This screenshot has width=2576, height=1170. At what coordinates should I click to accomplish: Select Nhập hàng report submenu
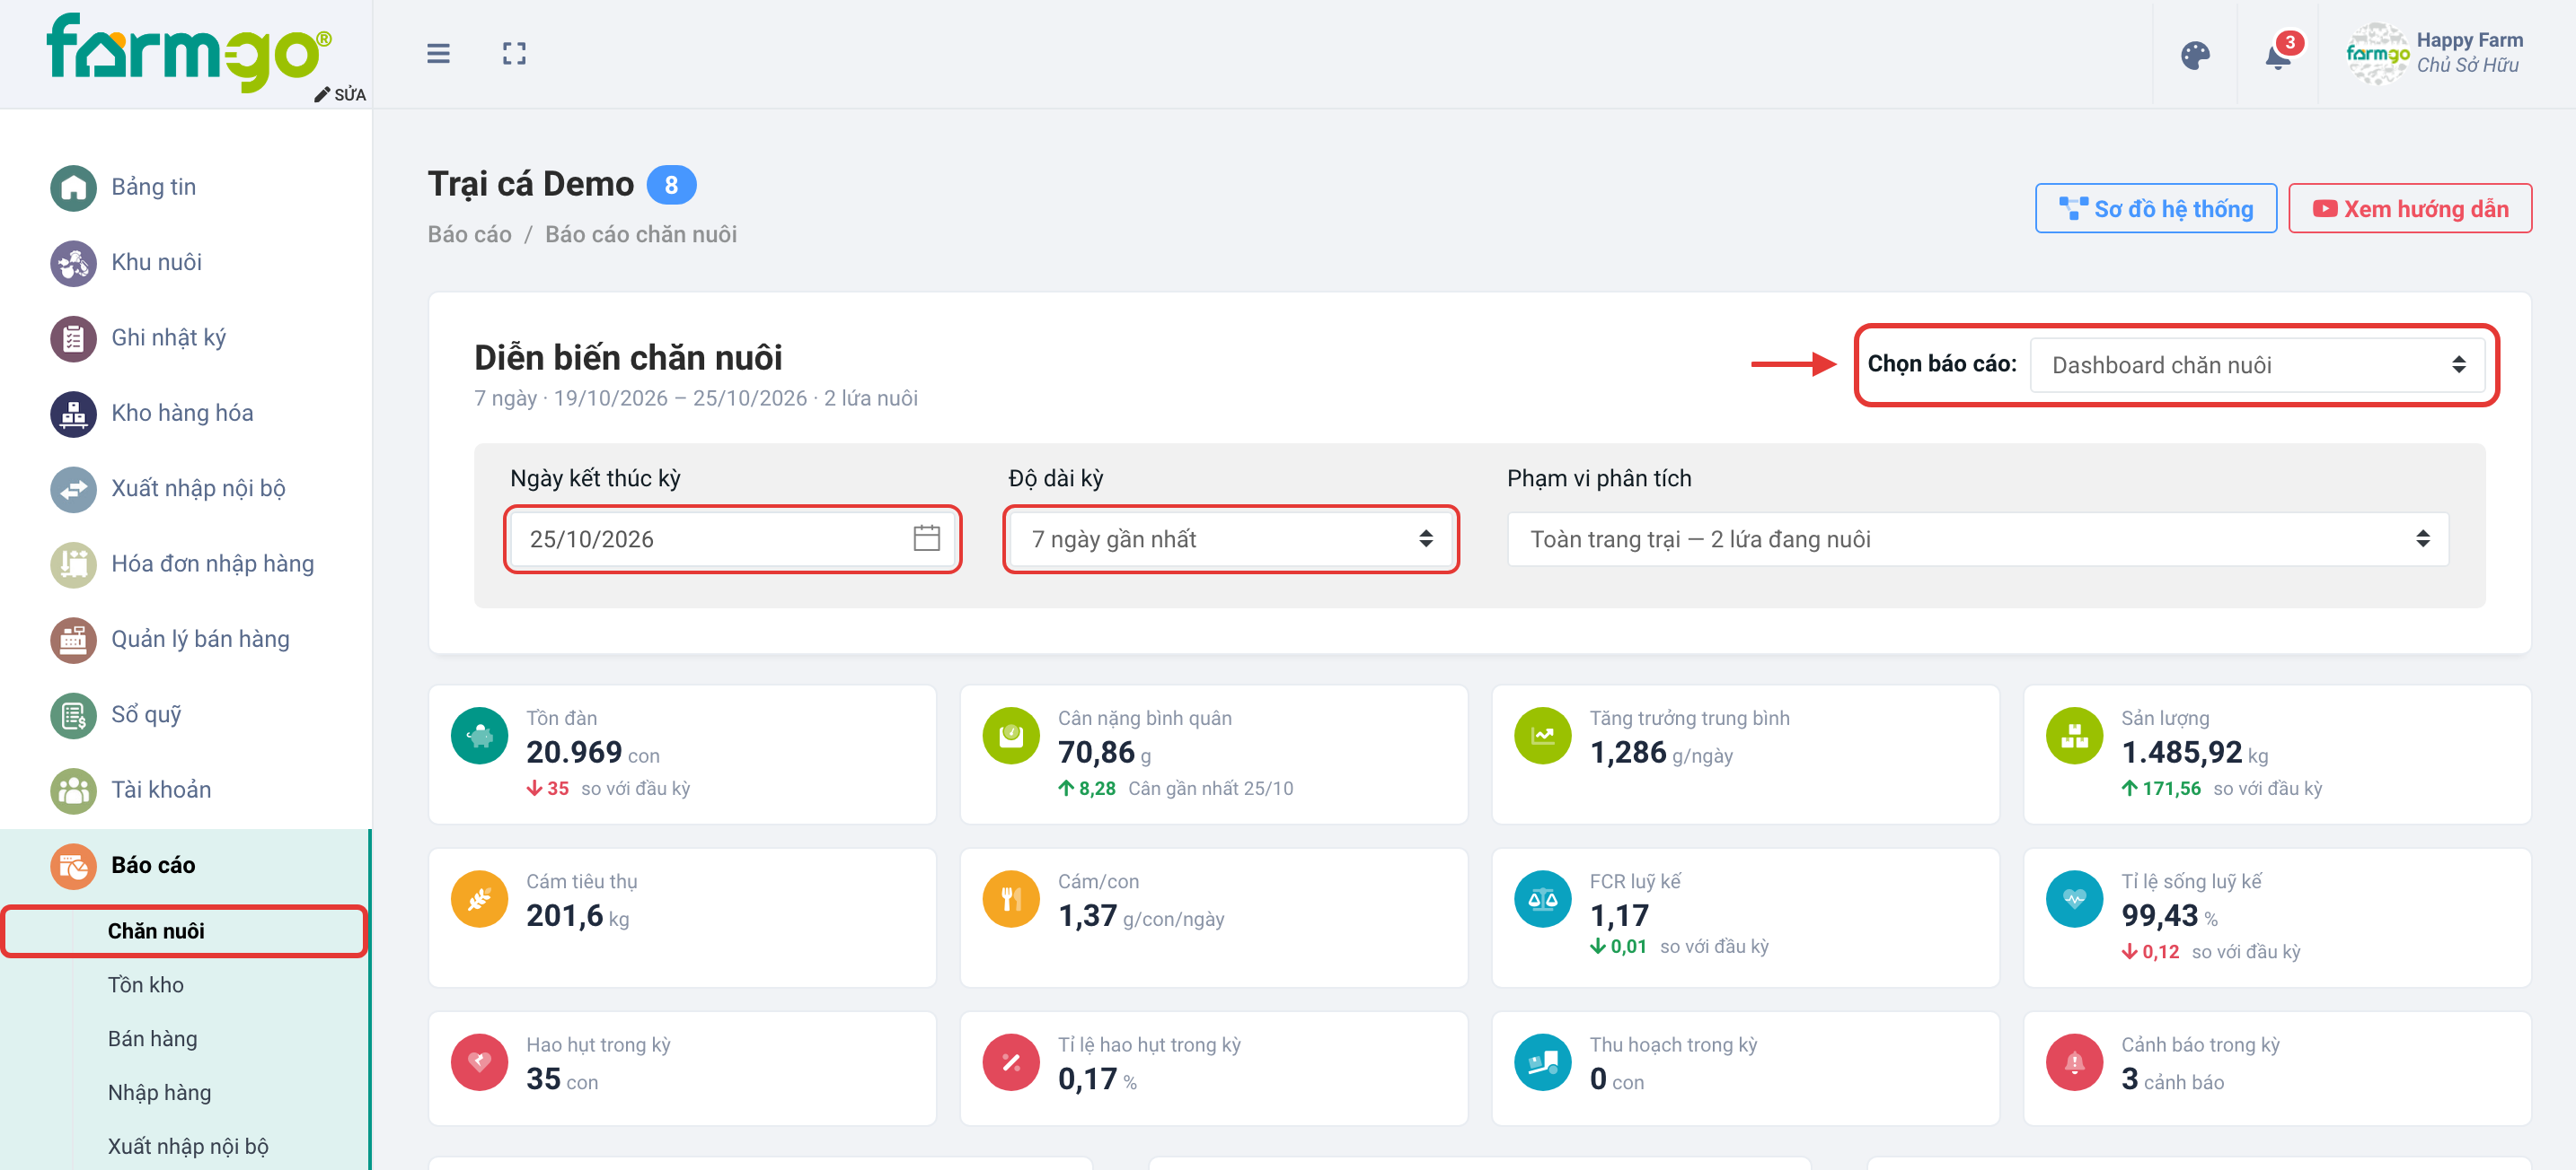click(159, 1092)
